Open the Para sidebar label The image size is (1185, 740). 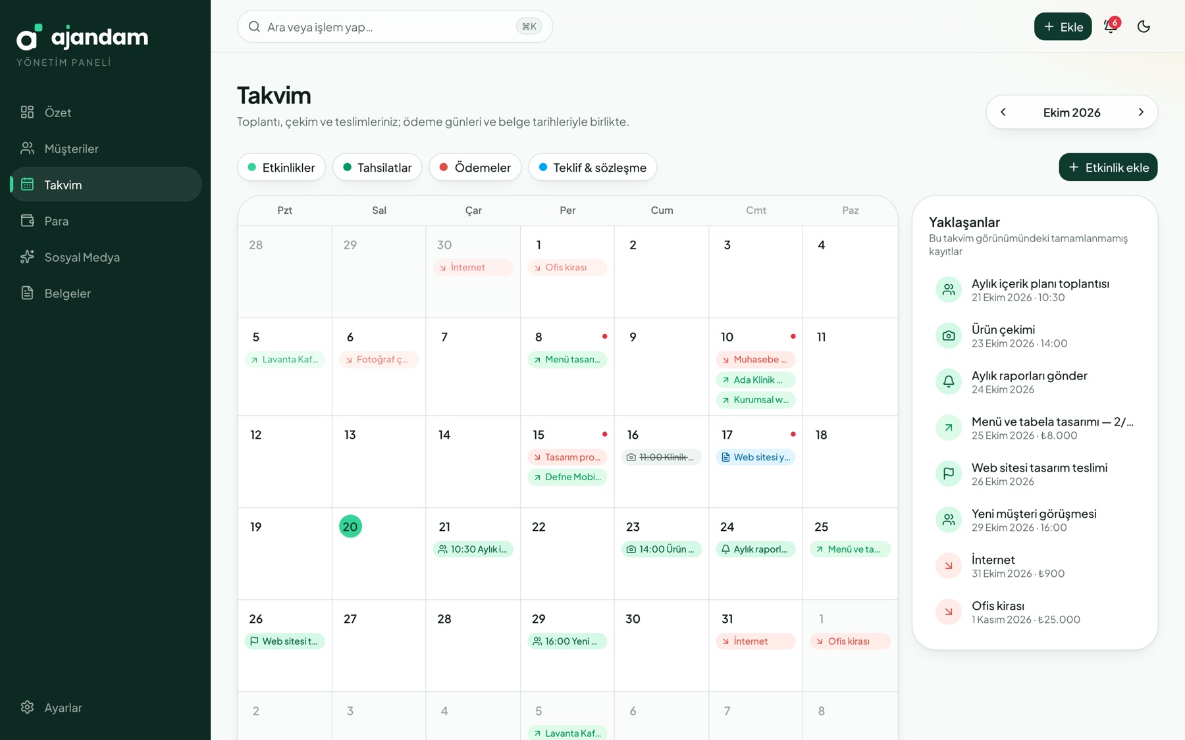(57, 221)
